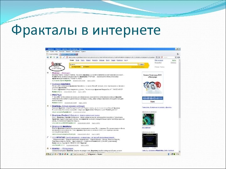Open the Картинки link in Yandex navigation
226x169 pixels.
(120, 60)
